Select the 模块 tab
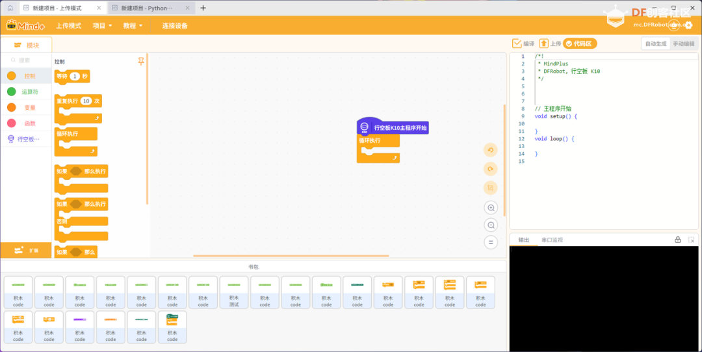Viewport: 702px width, 352px height. point(27,45)
